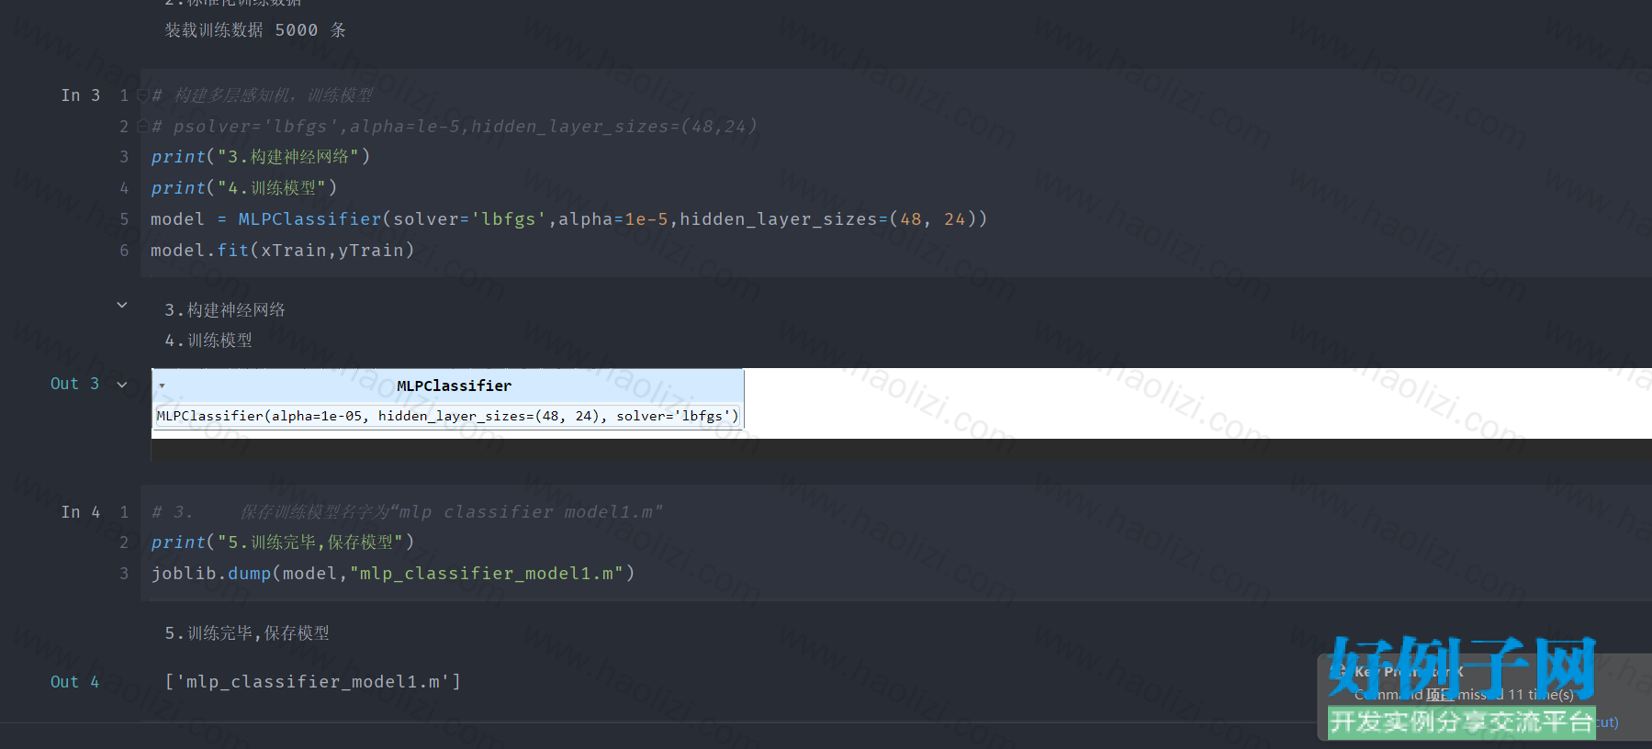Click output text '3.构建神经网络'

tap(225, 310)
